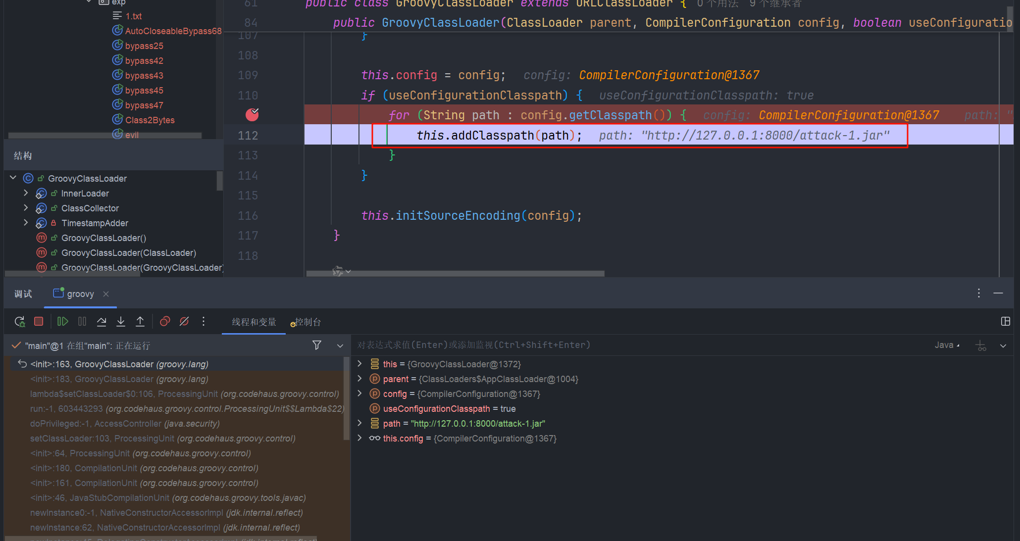The height and width of the screenshot is (541, 1020).
Task: Open the thread selector dropdown arrow
Action: pos(340,345)
